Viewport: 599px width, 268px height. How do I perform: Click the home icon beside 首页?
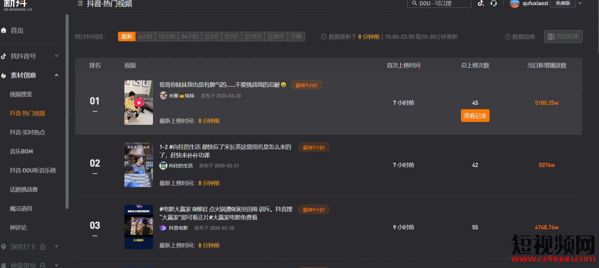pyautogui.click(x=4, y=30)
